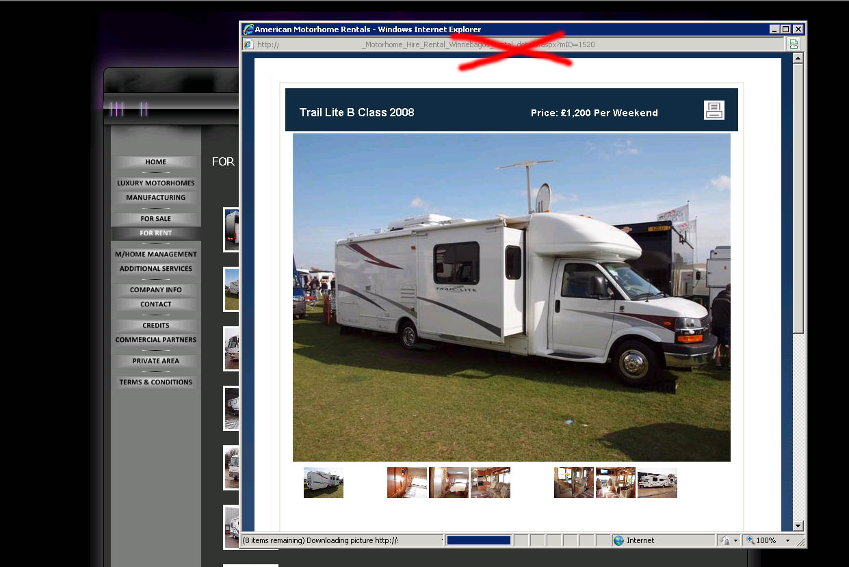The height and width of the screenshot is (567, 849).
Task: Open the bedroom wardrobe thumbnail
Action: [407, 482]
